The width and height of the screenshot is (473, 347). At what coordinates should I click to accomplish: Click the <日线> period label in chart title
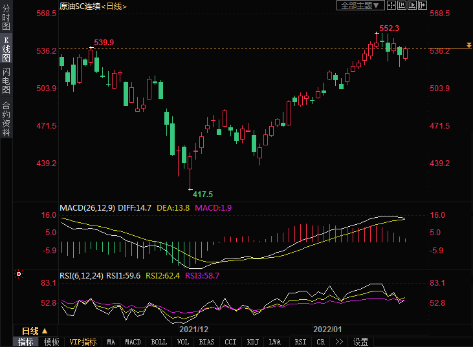point(114,6)
